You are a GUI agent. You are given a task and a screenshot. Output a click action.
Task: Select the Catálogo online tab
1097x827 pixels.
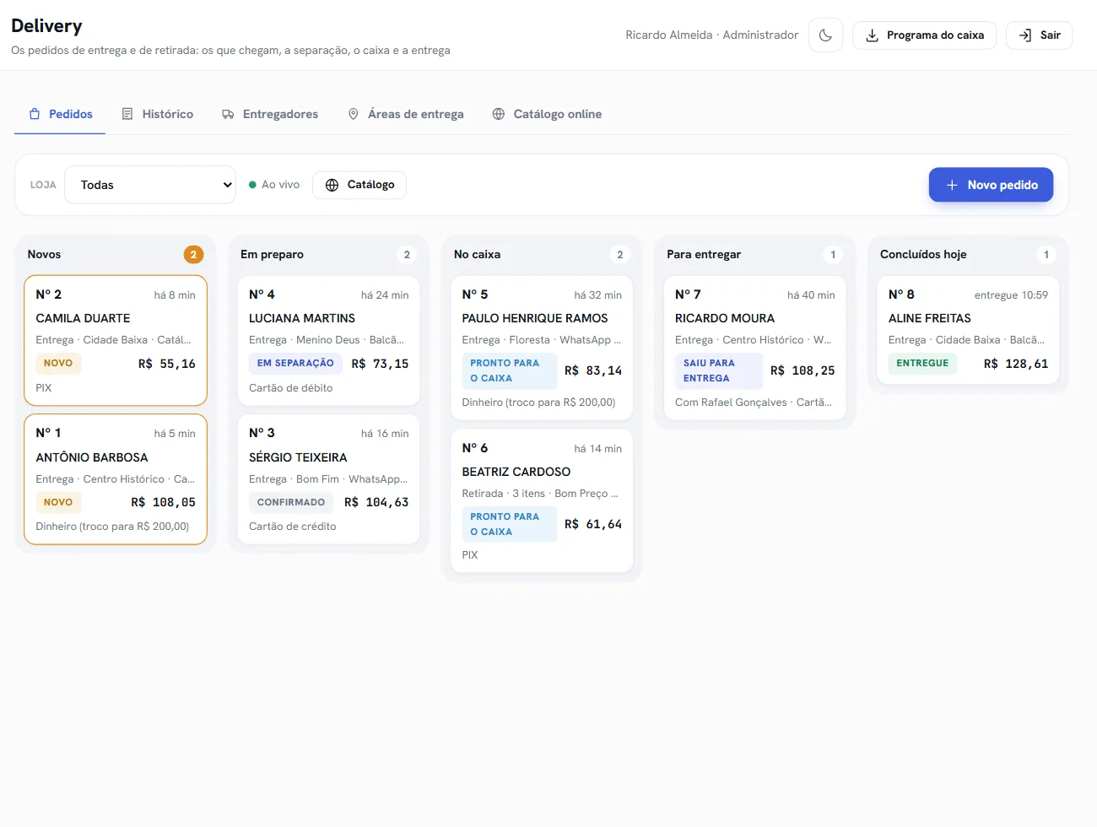[547, 114]
